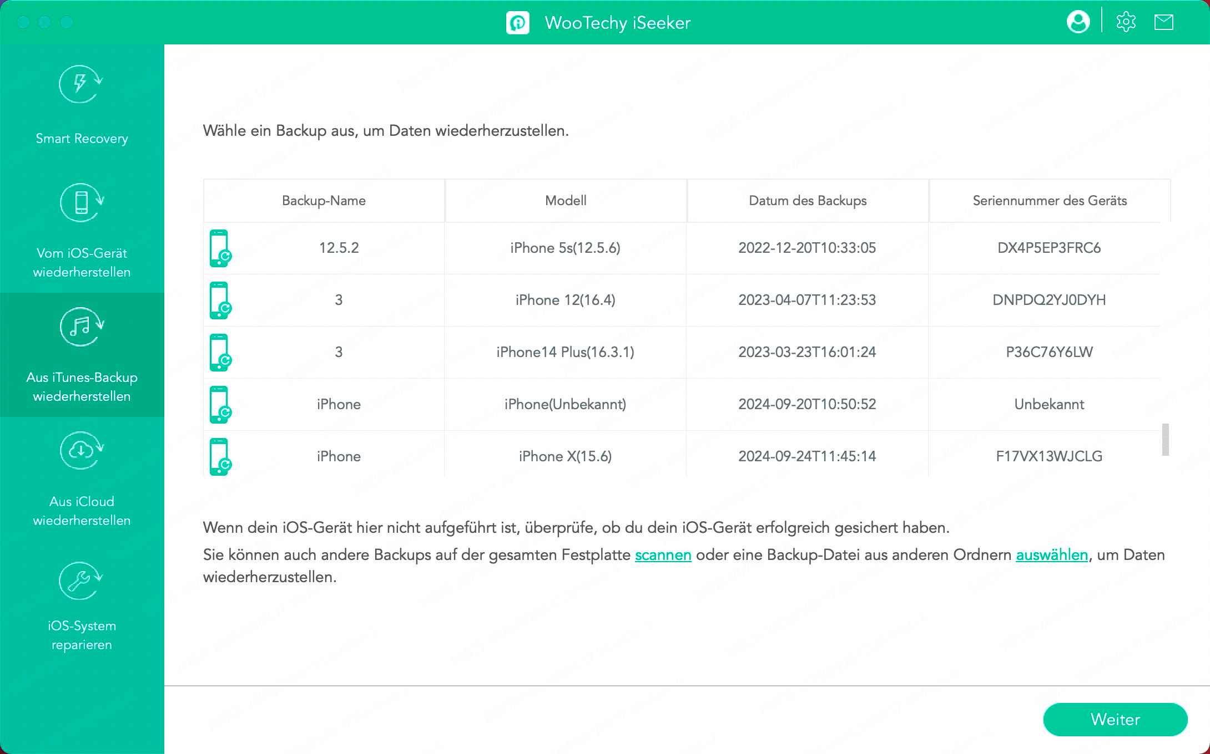Open 'Aus iCloud wiederherstellen' cloud icon
The image size is (1210, 754).
click(x=81, y=450)
